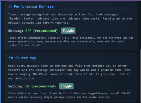Click the stopwatch icon beside Performance Harness
The image size is (141, 103).
tap(10, 6)
